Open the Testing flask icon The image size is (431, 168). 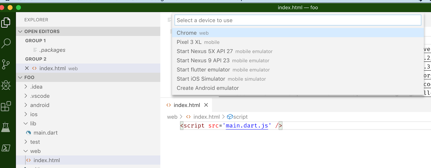point(6,127)
